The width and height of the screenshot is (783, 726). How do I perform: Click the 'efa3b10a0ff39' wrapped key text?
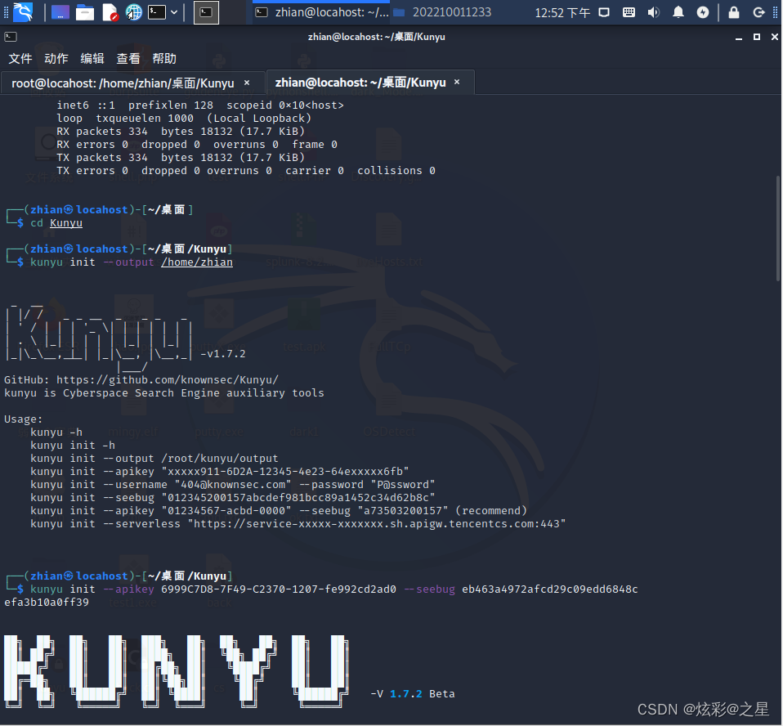(x=47, y=602)
